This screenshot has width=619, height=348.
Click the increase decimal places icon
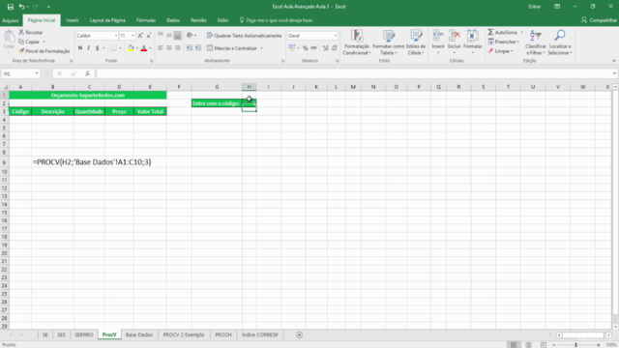(325, 48)
